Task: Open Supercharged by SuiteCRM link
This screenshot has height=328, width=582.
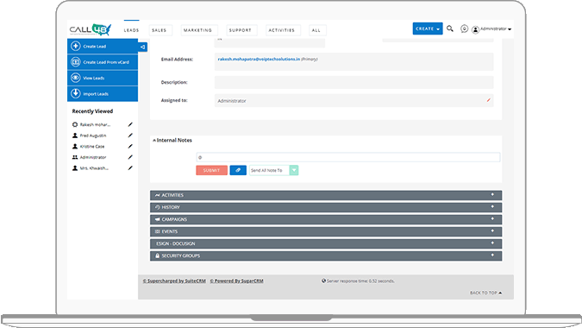Action: pos(174,281)
